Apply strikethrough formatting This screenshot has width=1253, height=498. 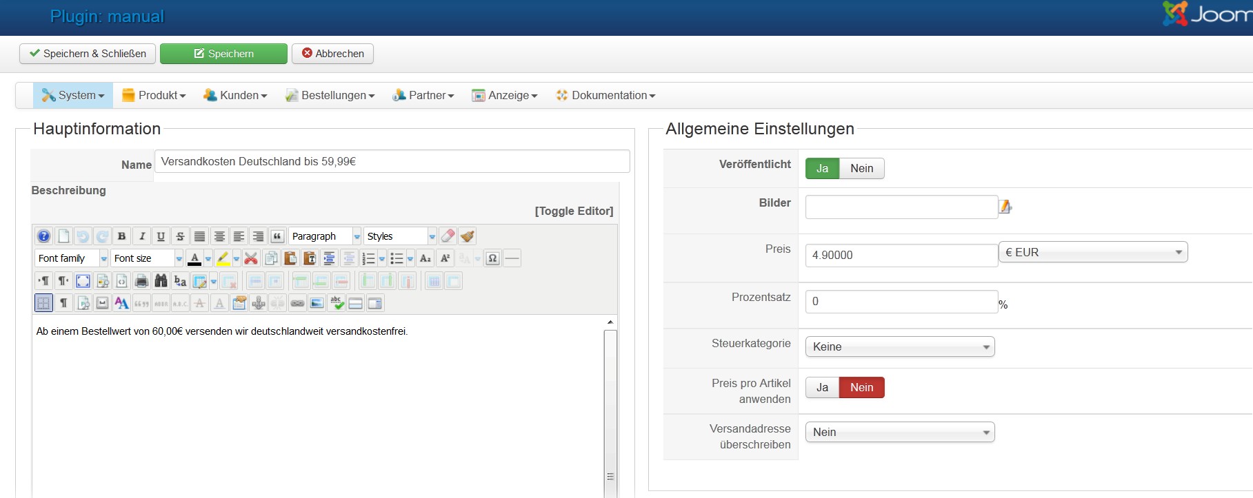coord(180,236)
